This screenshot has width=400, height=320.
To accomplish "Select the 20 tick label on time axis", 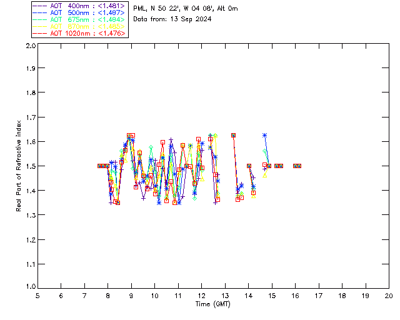I will coord(389,296).
